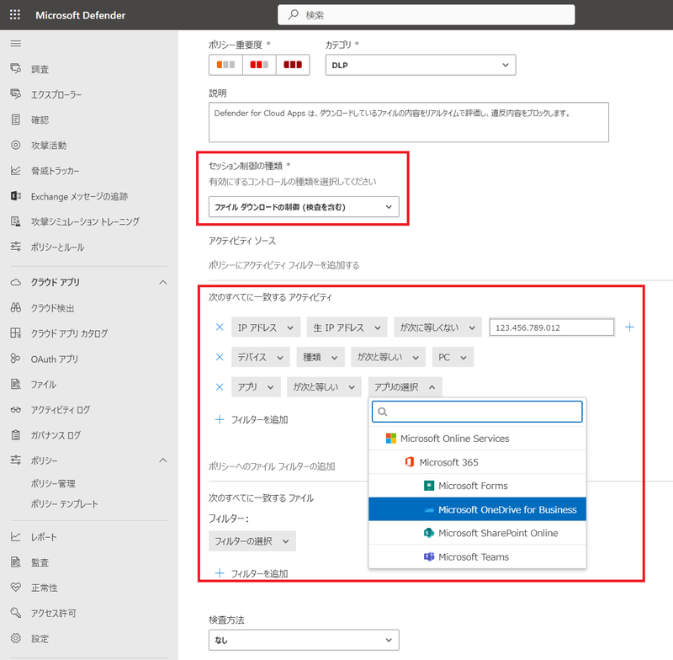Open アクセス許可 in the sidebar
The image size is (673, 660).
[53, 613]
